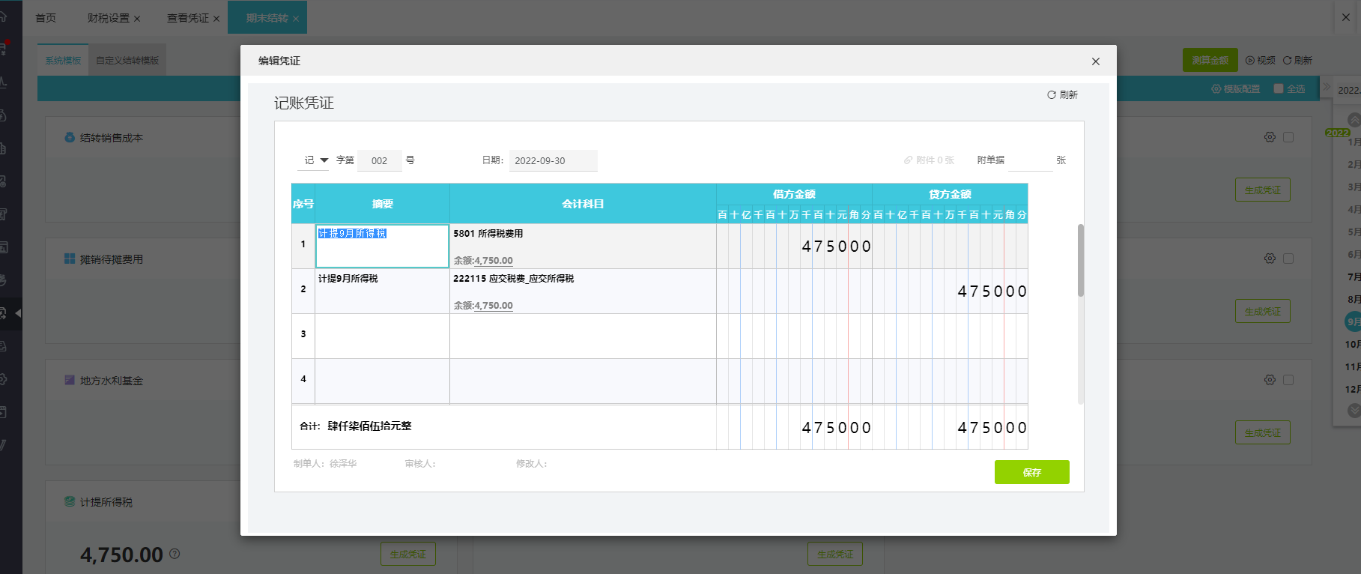The width and height of the screenshot is (1361, 574).
Task: Switch to the 查看凭证 tab
Action: tap(188, 18)
